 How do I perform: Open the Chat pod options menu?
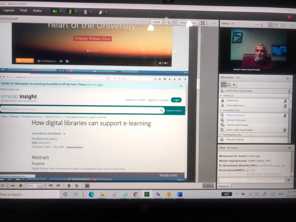[x=290, y=148]
